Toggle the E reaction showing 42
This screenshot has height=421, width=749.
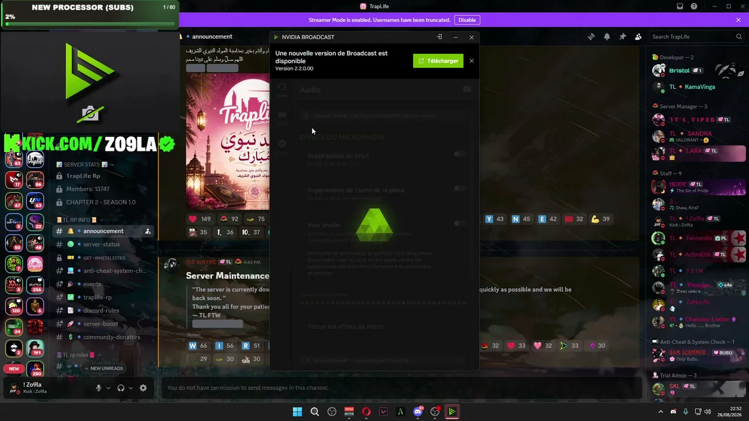pos(548,219)
